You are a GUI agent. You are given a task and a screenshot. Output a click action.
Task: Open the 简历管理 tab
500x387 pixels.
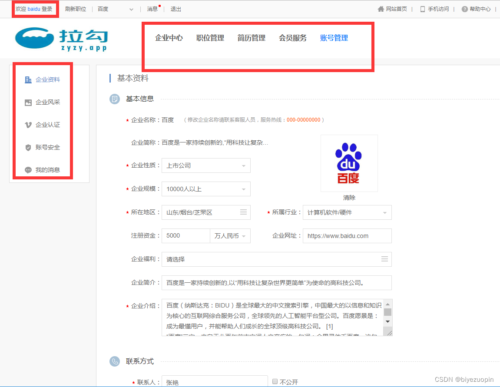point(251,38)
